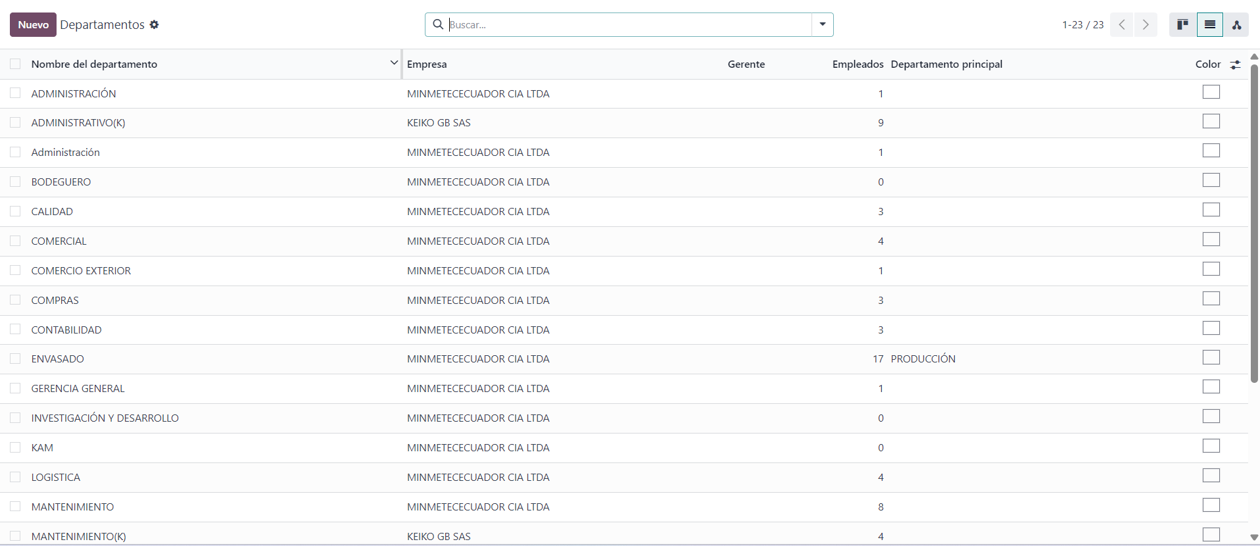This screenshot has width=1260, height=546.
Task: Tick the LOGISTICA row checkbox
Action: click(15, 477)
